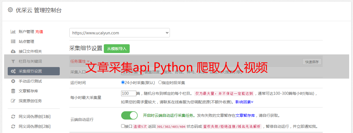Screen dimensions: 353x133
Task: Click the 301/302/403/404 status code text
Action: tap(171, 126)
